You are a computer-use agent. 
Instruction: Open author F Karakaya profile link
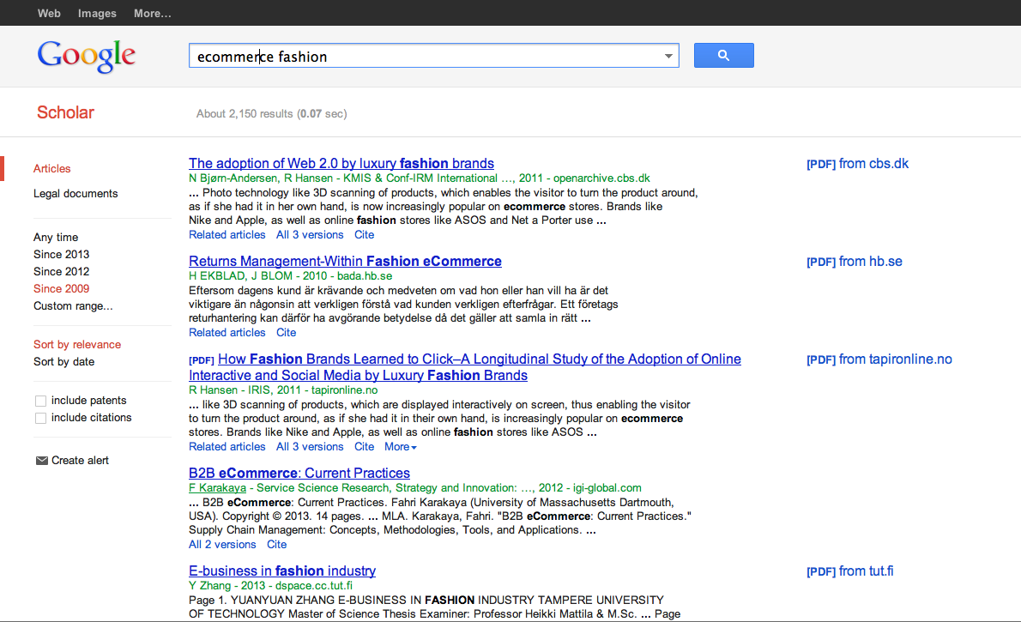coord(217,488)
